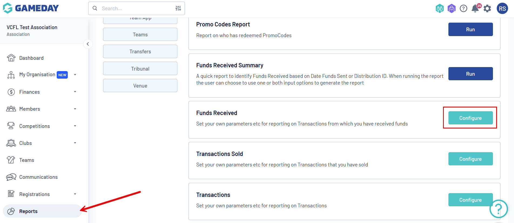Expand the Registrations dropdown arrow
The height and width of the screenshot is (223, 514).
pyautogui.click(x=75, y=194)
